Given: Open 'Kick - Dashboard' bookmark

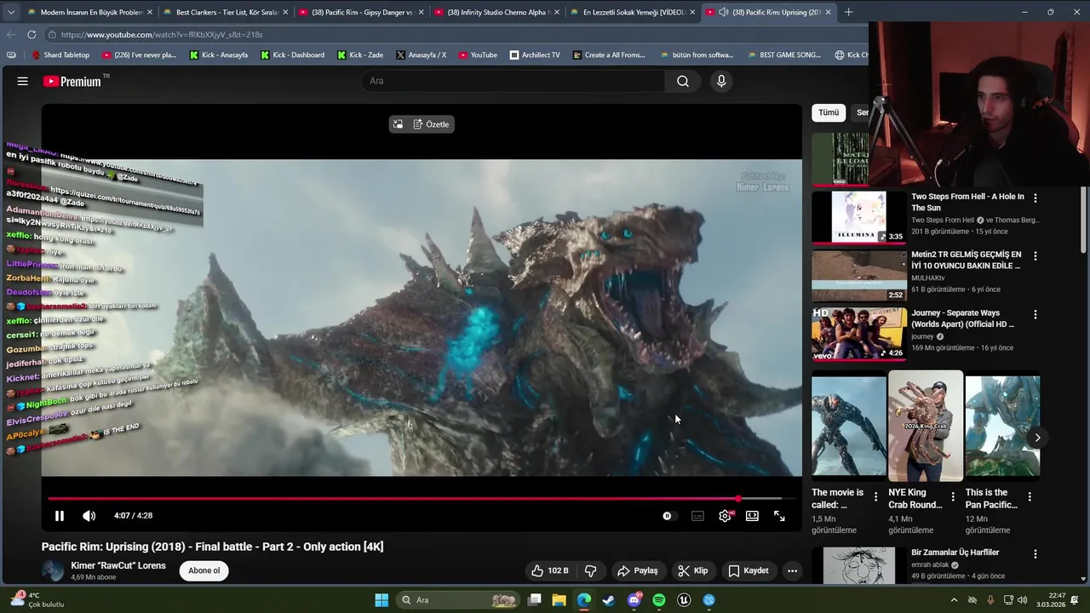Looking at the screenshot, I should click(x=292, y=54).
